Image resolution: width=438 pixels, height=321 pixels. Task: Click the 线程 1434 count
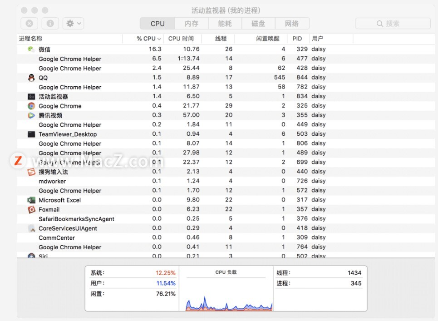pos(319,273)
